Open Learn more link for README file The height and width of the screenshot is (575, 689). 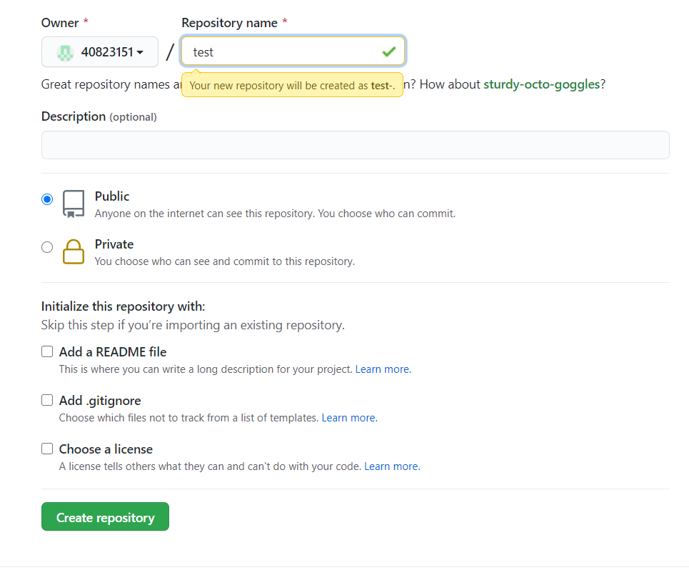coord(383,369)
